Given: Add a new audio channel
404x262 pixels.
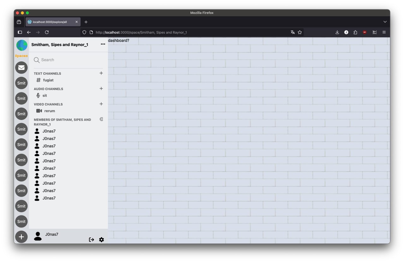Looking at the screenshot, I should 101,88.
